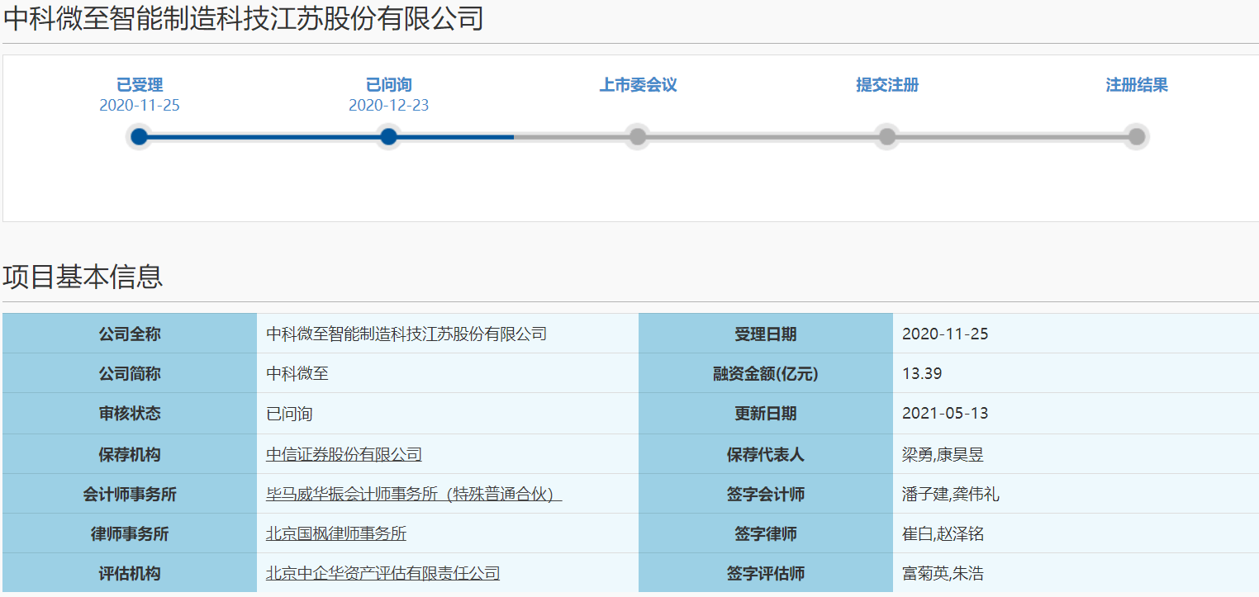The height and width of the screenshot is (597, 1259).
Task: Click the 2020-12-23 date under 已问询
Action: pyautogui.click(x=388, y=106)
